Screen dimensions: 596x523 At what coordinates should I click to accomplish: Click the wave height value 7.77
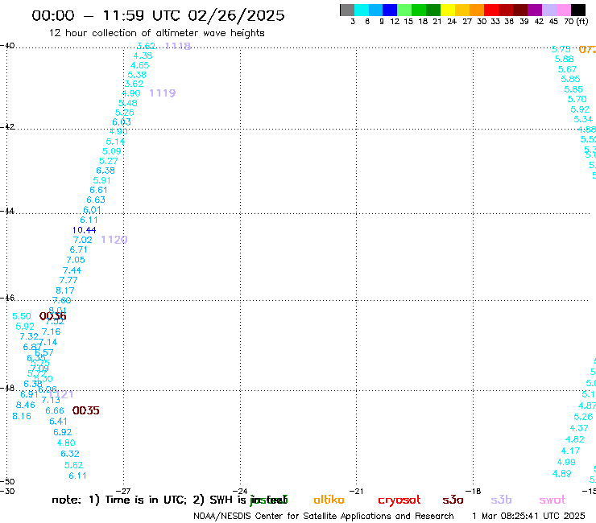coord(68,280)
